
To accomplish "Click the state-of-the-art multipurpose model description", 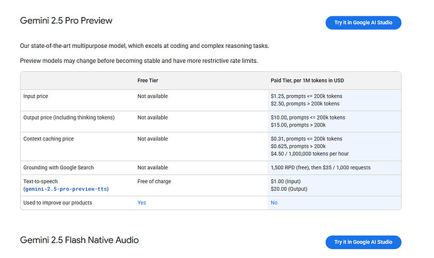I will pos(145,46).
